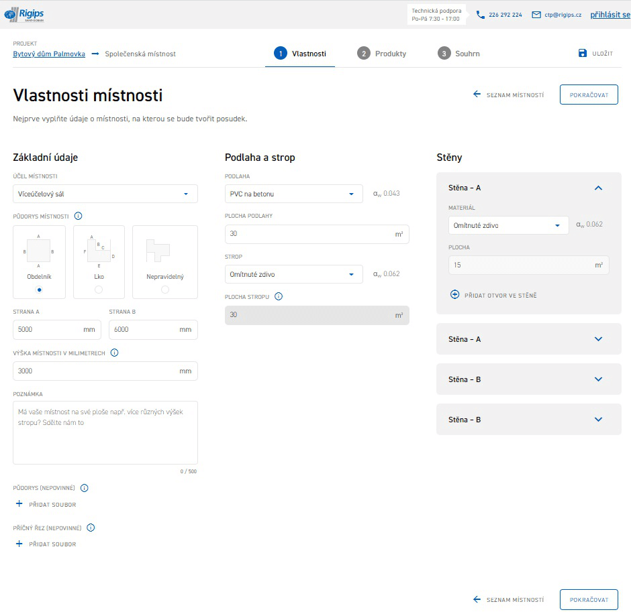Select the Lko floor plan radio button
This screenshot has width=631, height=612.
[99, 289]
